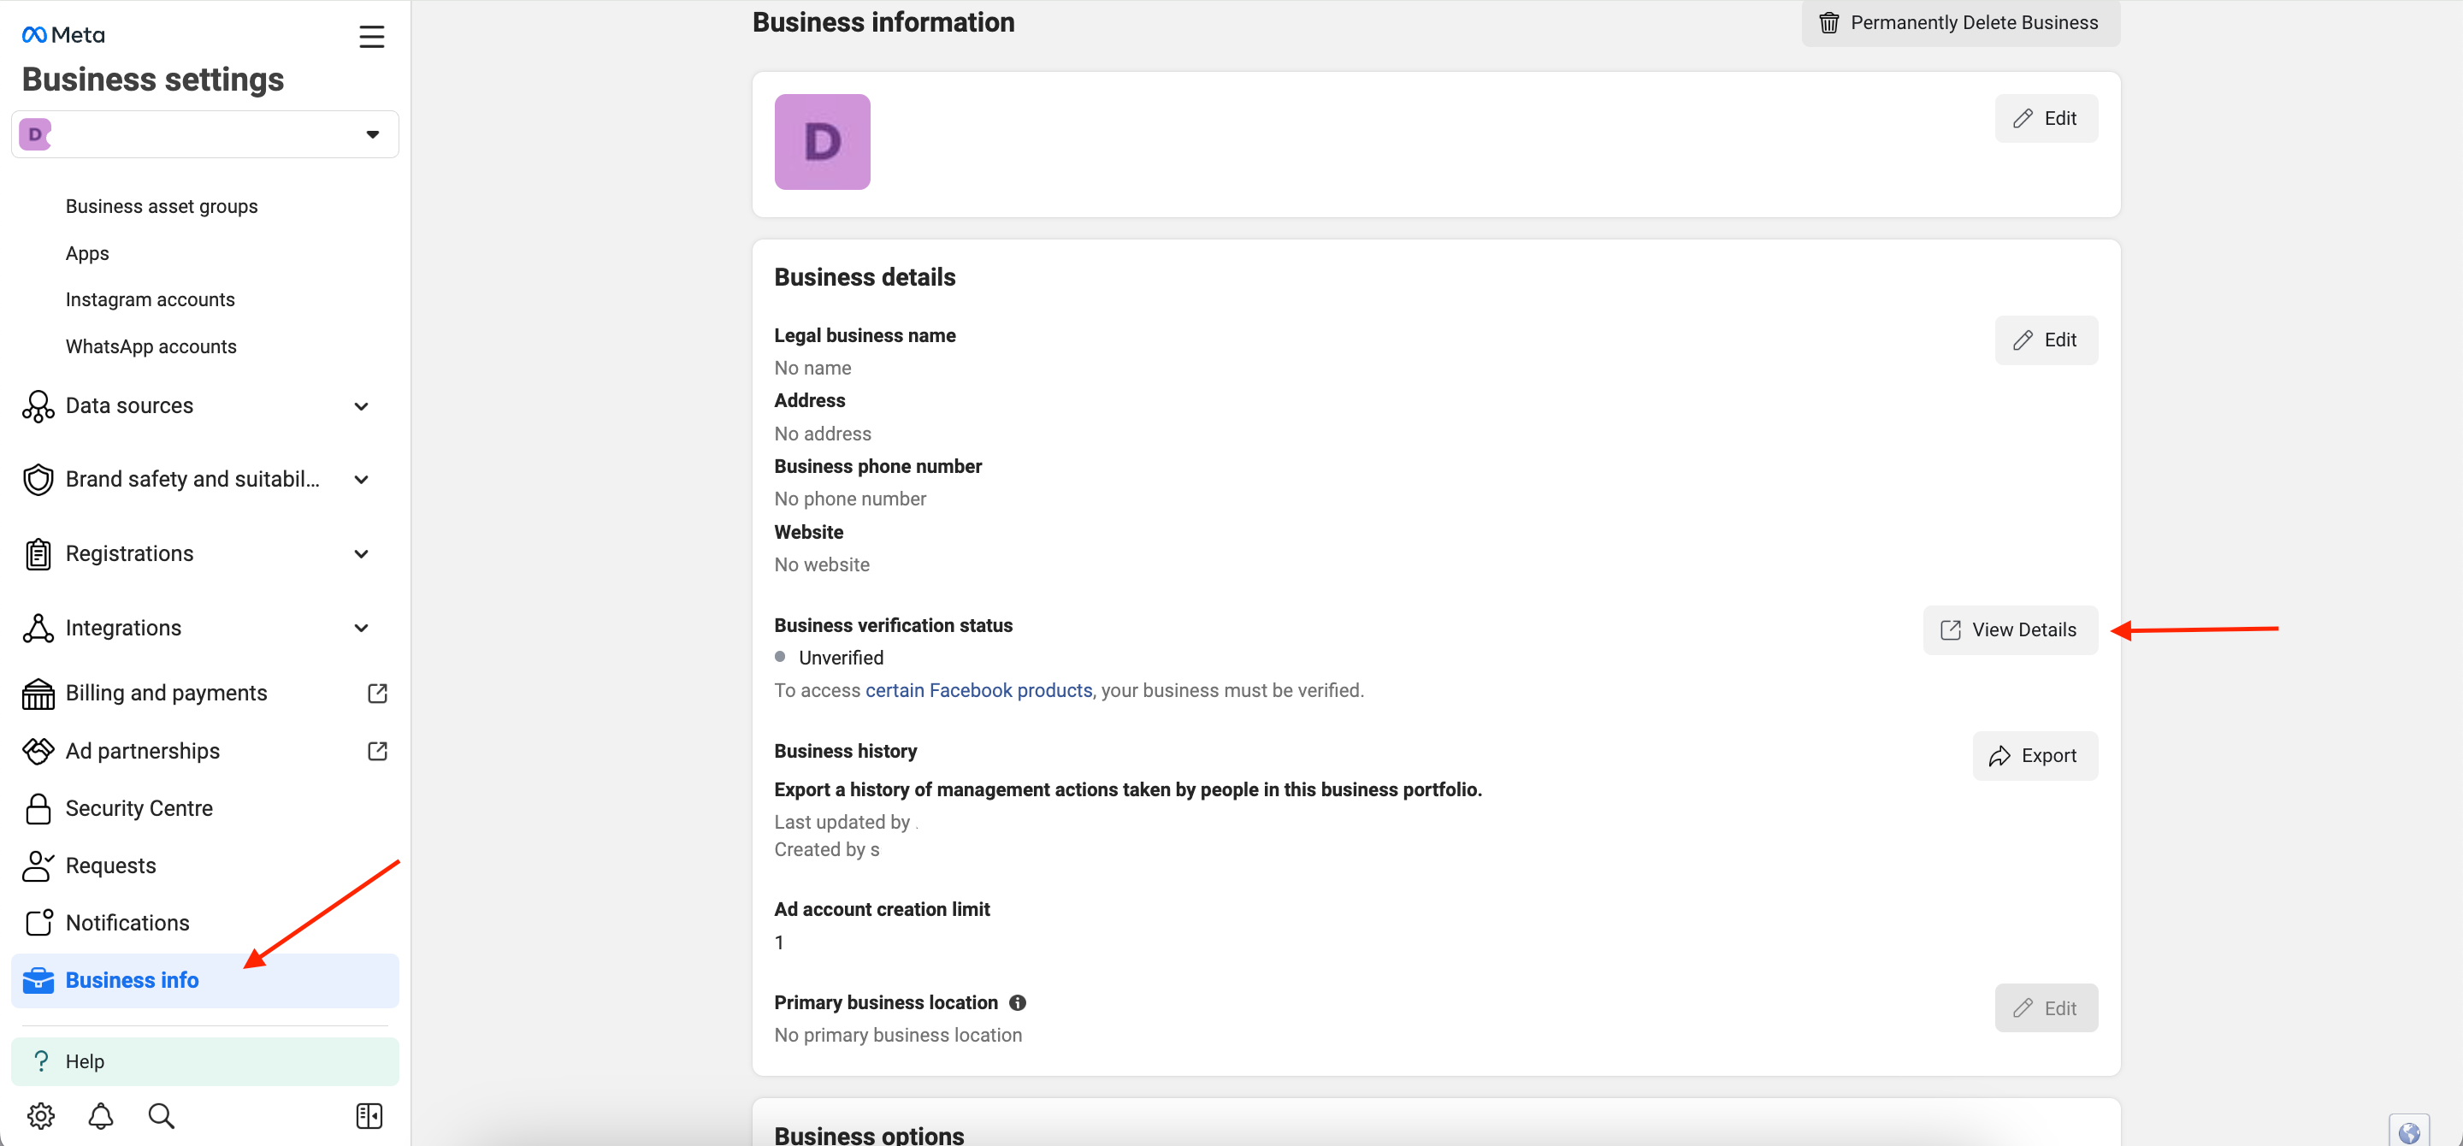Image resolution: width=2463 pixels, height=1146 pixels.
Task: Open the hamburger menu icon
Action: tap(371, 36)
